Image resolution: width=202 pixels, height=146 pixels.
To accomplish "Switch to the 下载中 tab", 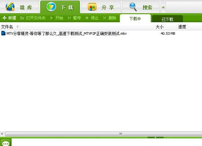I will pos(135,18).
